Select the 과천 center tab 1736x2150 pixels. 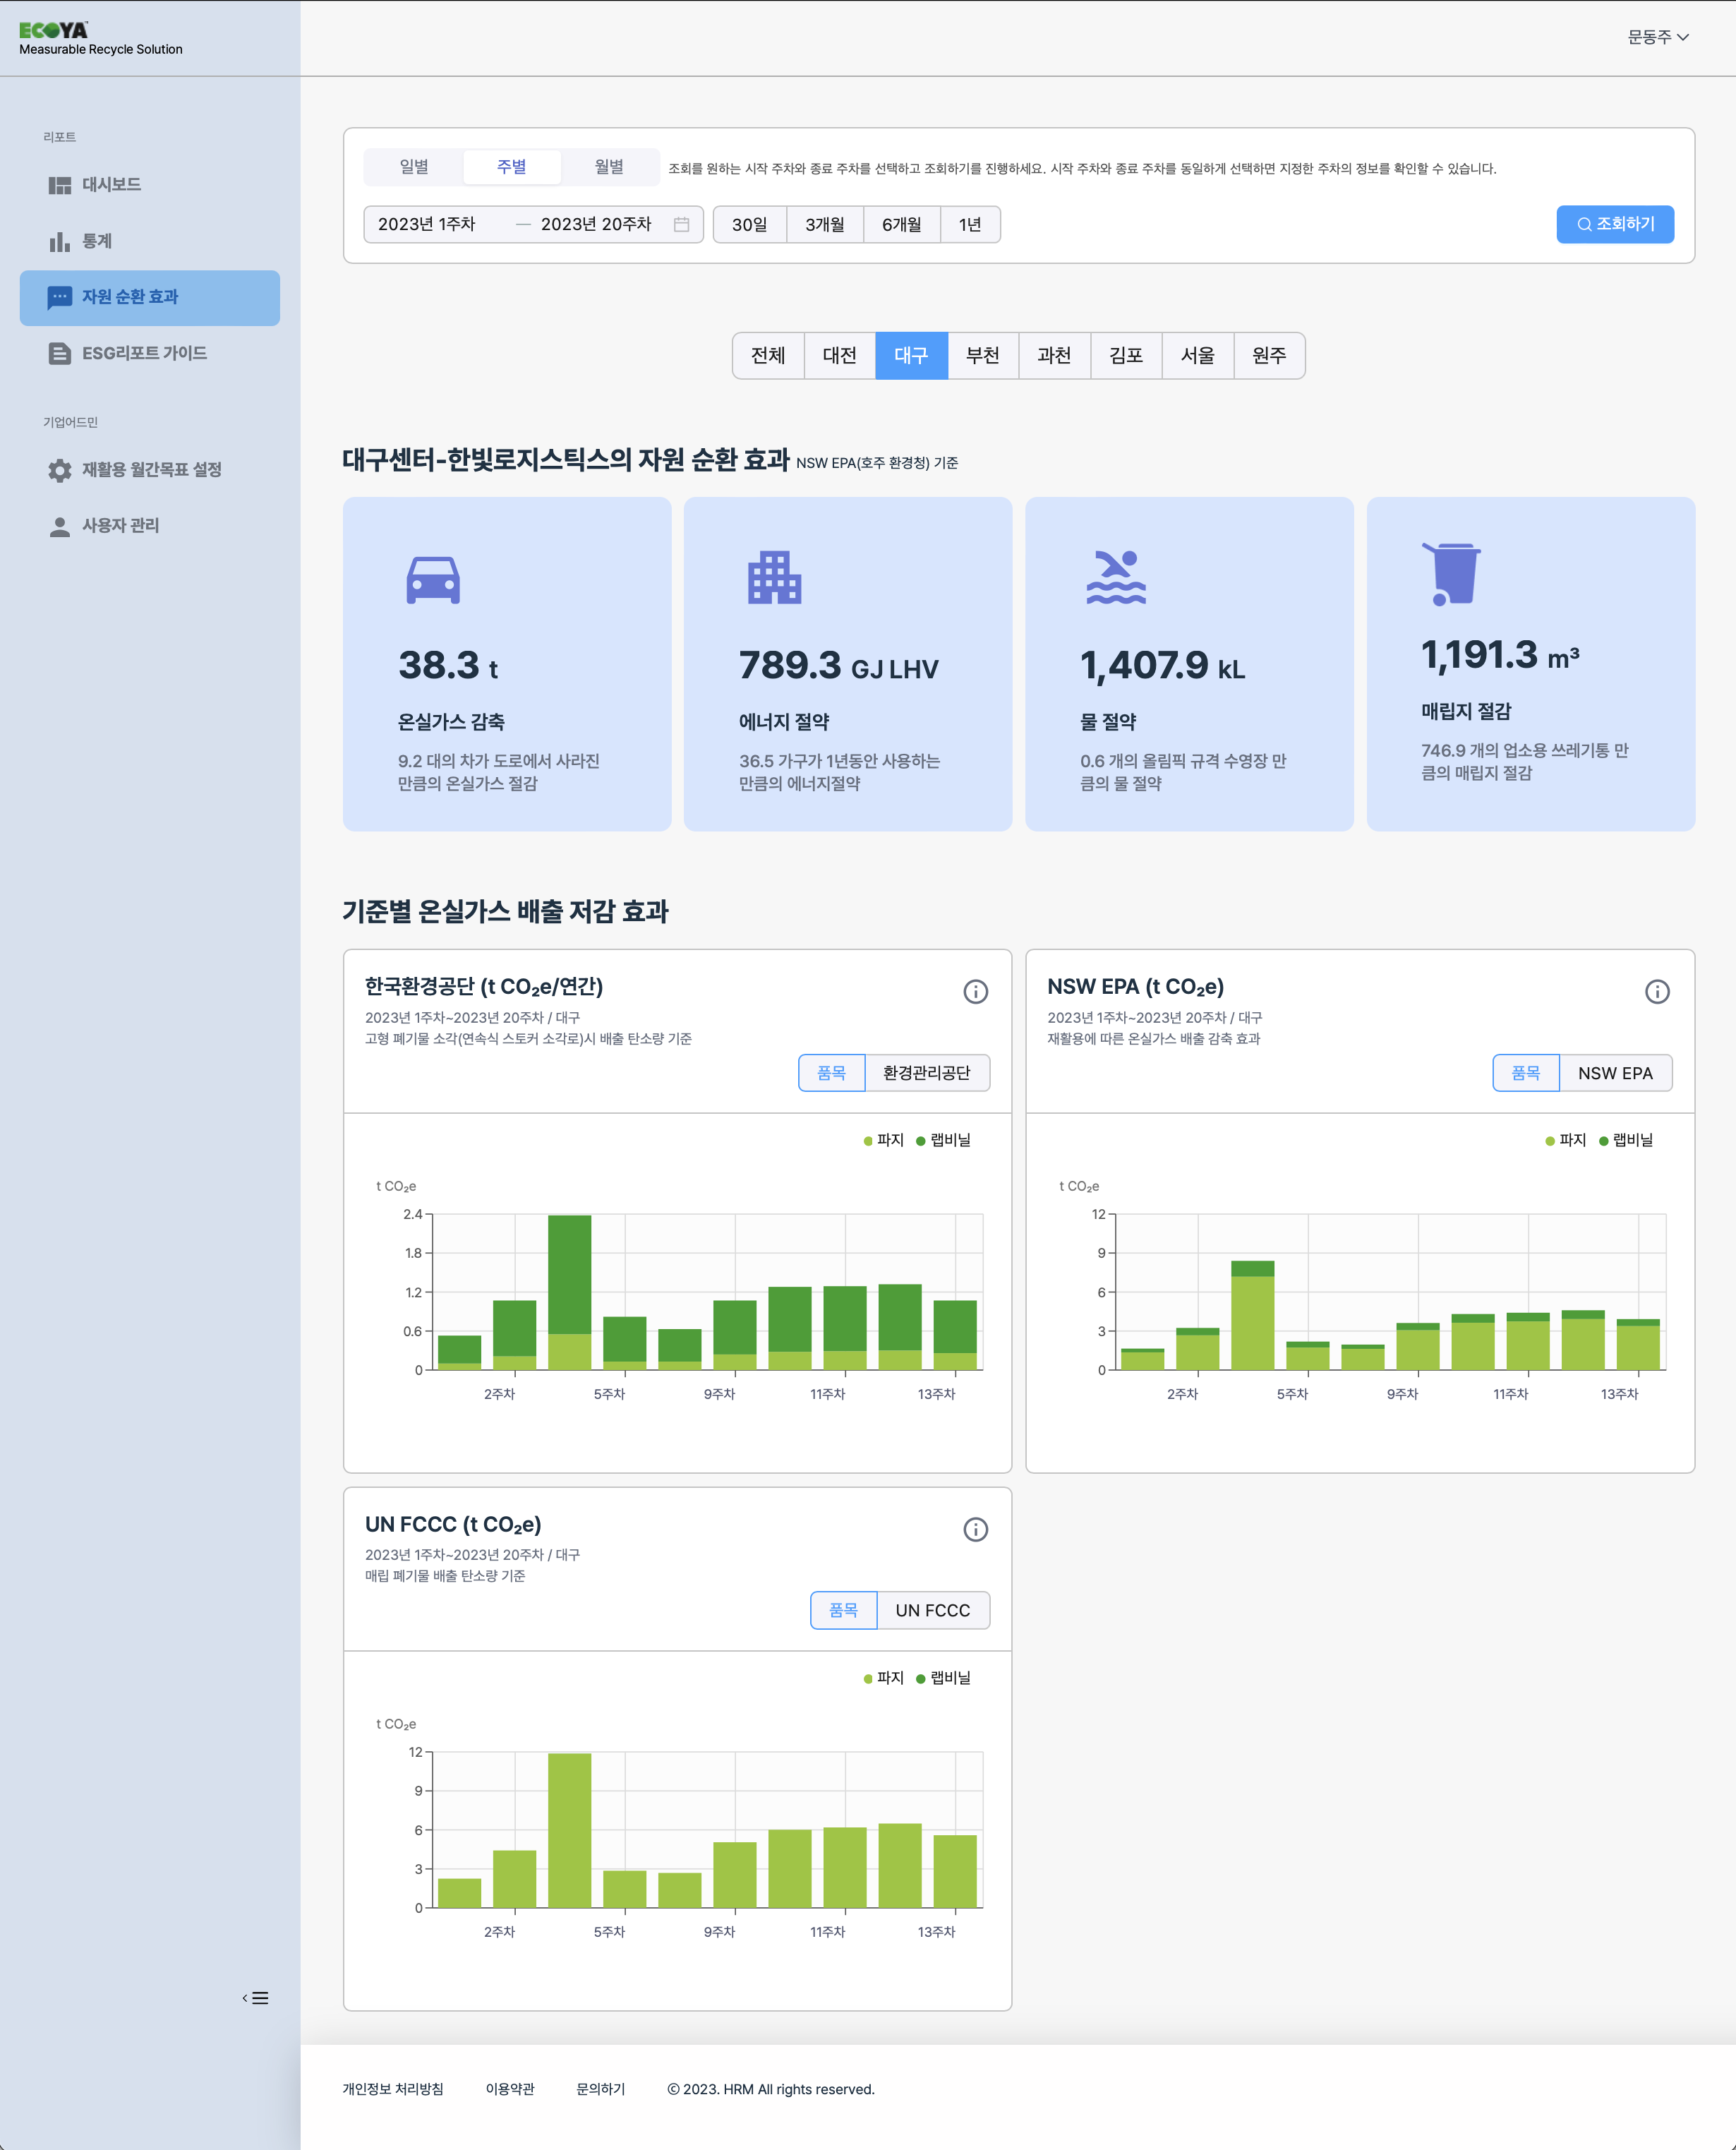[1055, 355]
